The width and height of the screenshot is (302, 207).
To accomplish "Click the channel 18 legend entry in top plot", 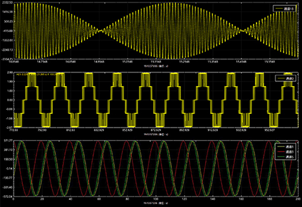I will tap(284, 9).
